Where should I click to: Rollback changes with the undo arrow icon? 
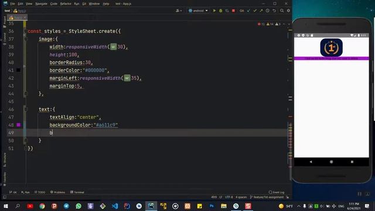click(x=274, y=11)
